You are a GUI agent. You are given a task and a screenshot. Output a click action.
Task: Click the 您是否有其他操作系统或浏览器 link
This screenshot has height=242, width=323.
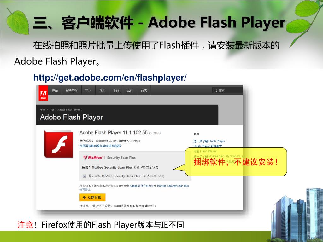click(101, 146)
